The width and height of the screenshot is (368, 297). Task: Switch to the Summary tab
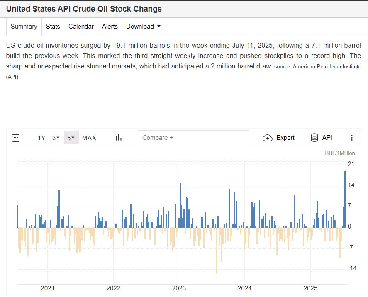24,27
